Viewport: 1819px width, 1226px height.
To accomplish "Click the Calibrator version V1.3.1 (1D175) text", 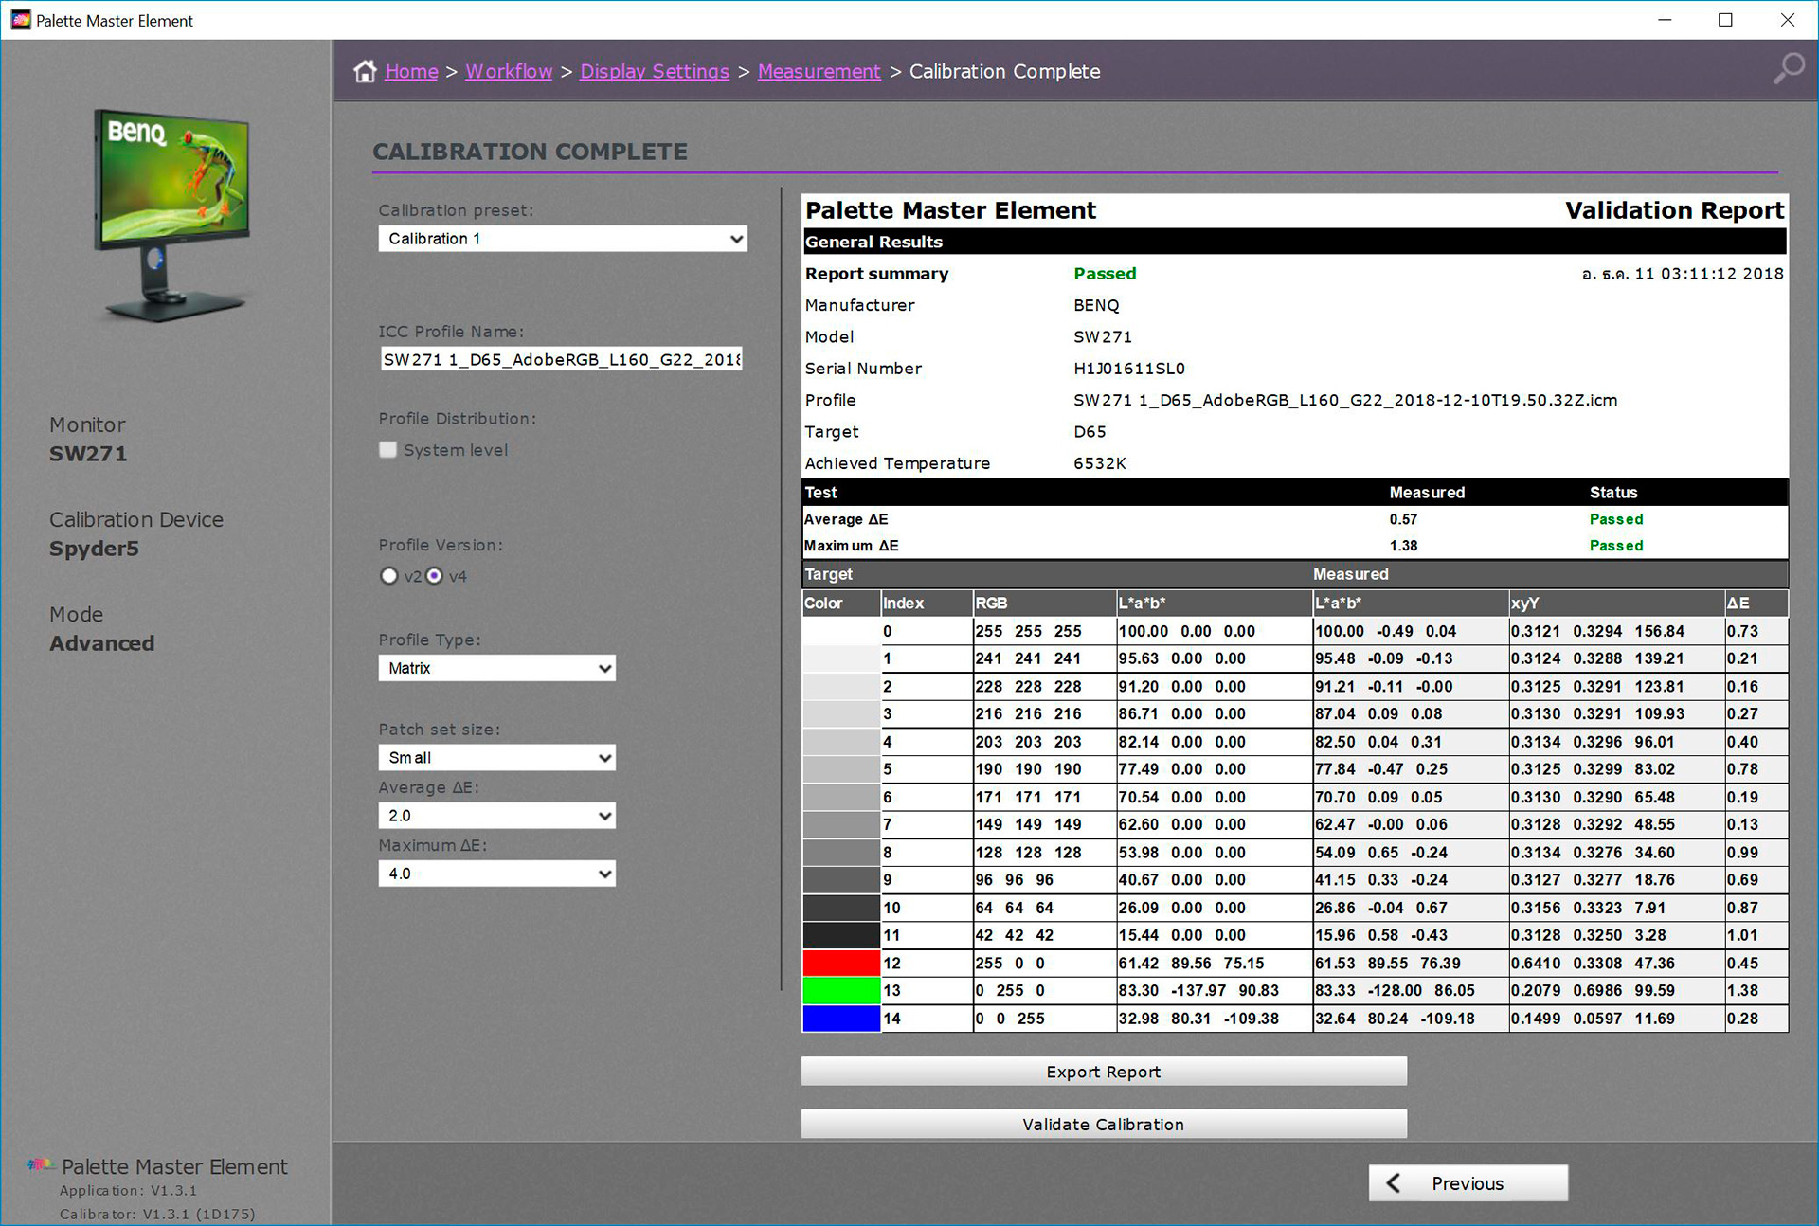I will pyautogui.click(x=157, y=1214).
